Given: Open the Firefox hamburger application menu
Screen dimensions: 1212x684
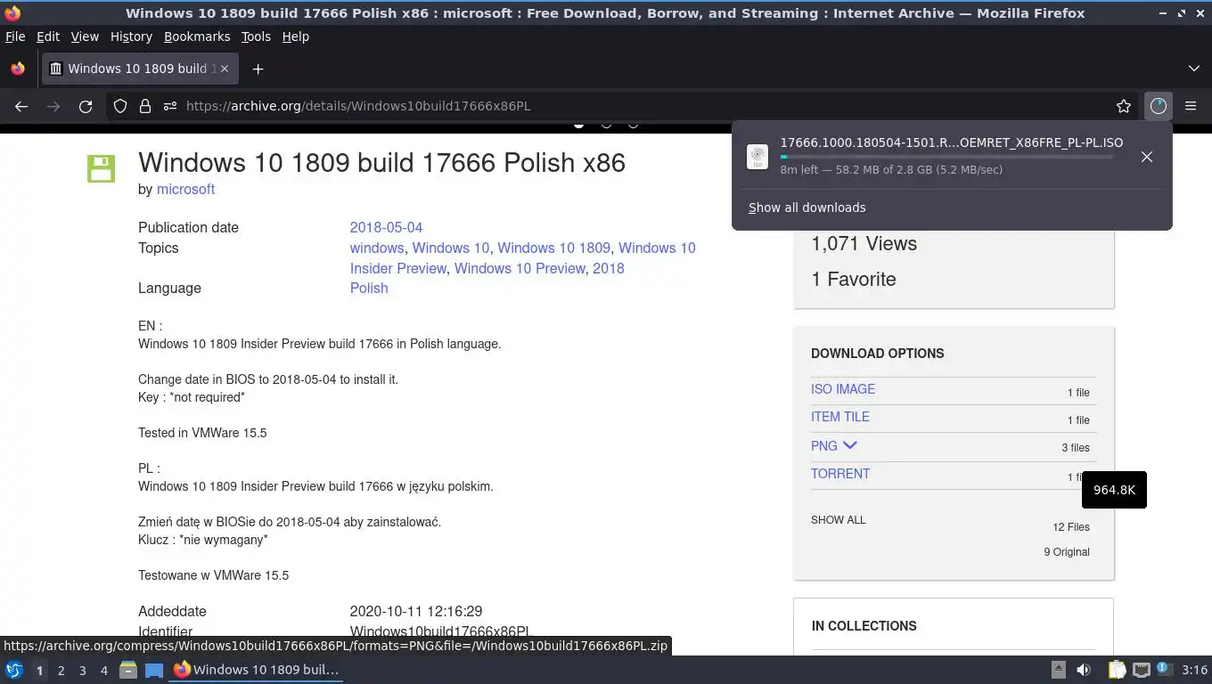Looking at the screenshot, I should coord(1191,106).
